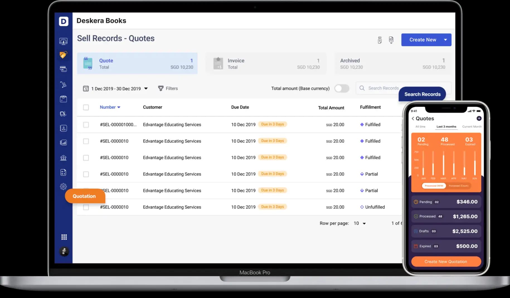Open the Row per page dropdown showing 10

tap(360, 223)
